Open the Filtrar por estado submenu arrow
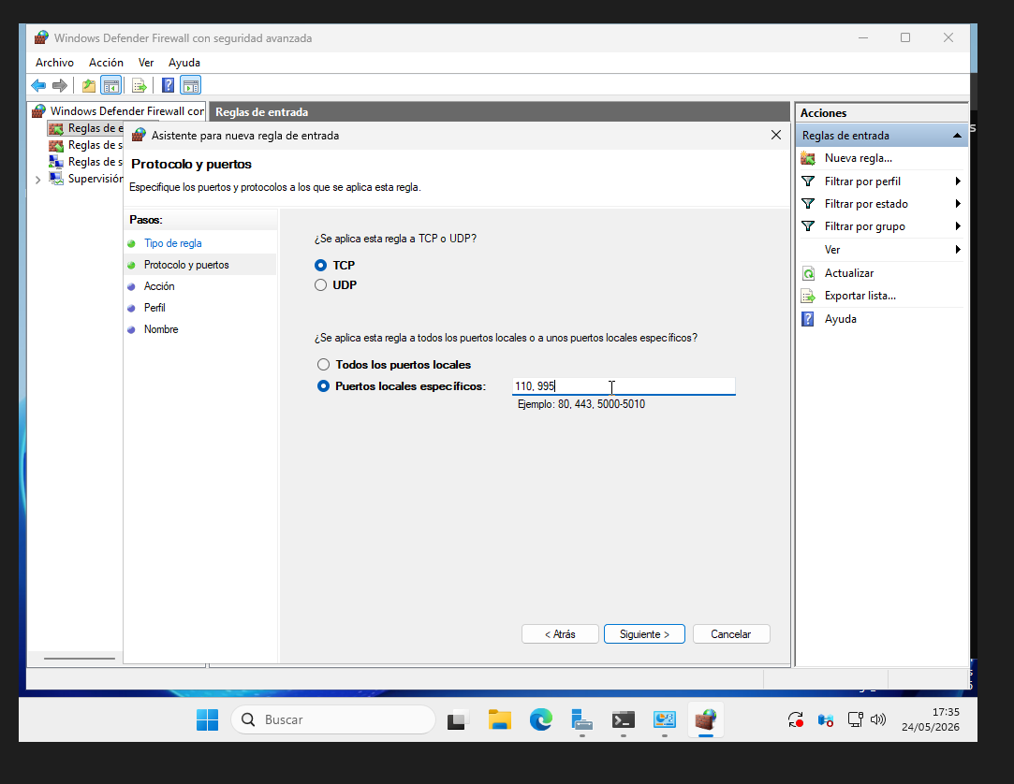The image size is (1014, 784). point(958,204)
